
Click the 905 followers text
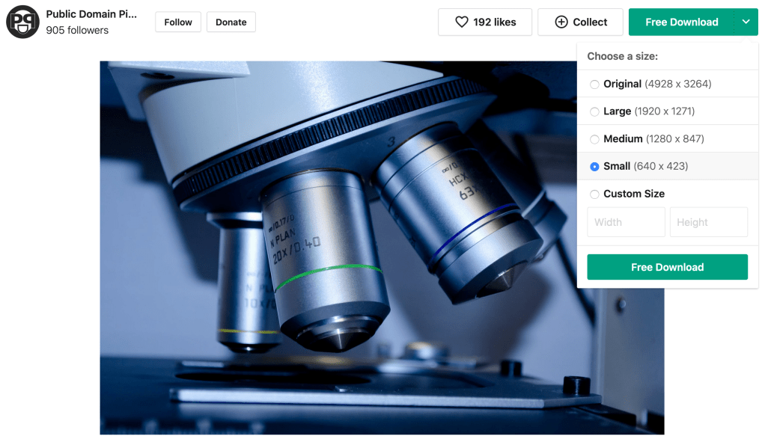(x=77, y=31)
